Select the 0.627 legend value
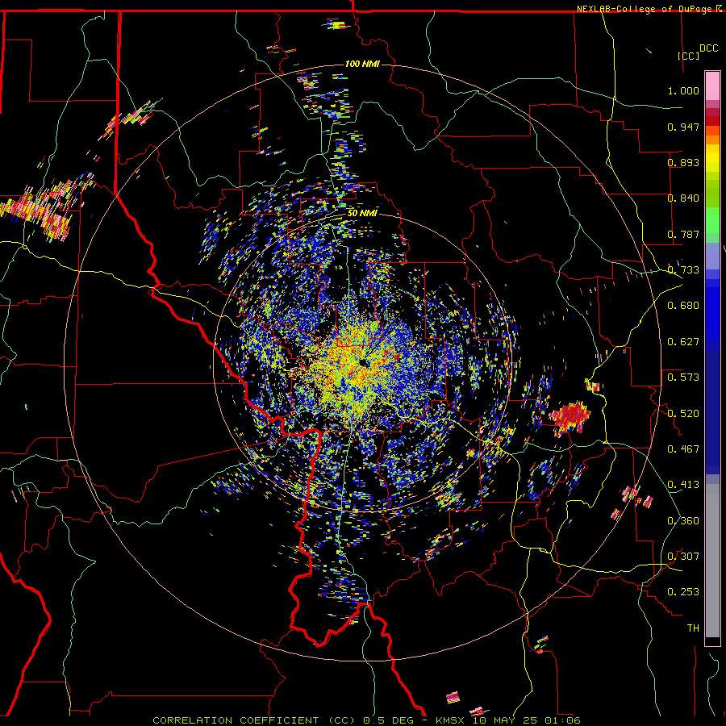Image resolution: width=726 pixels, height=726 pixels. pos(683,342)
